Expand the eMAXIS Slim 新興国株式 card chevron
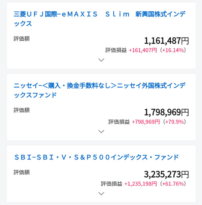 (101, 60)
